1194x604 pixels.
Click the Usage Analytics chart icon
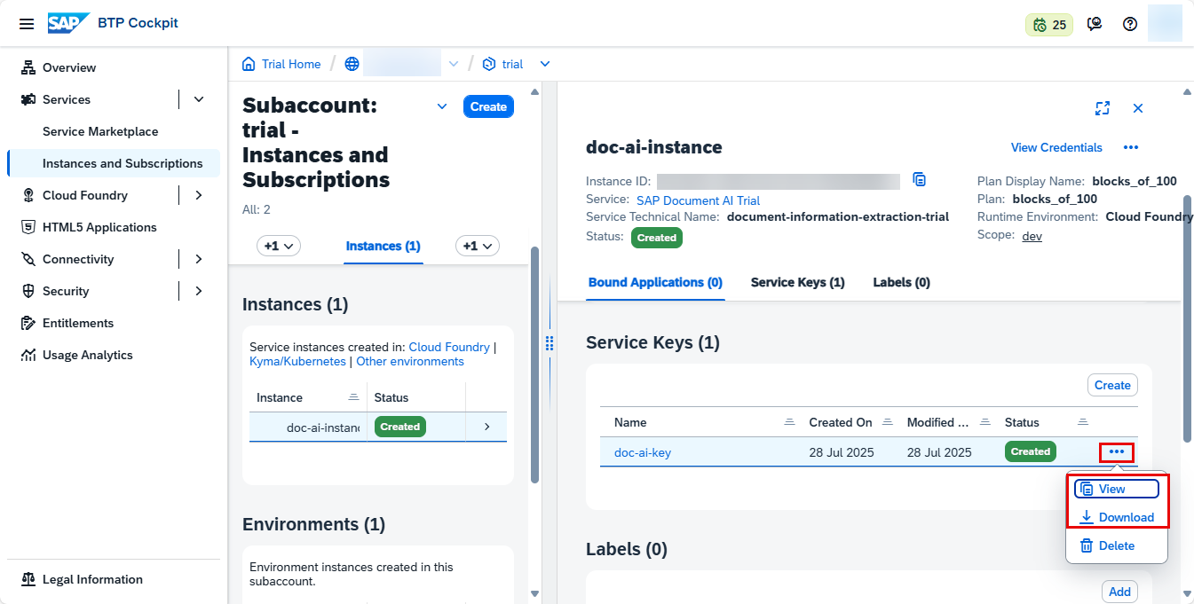point(28,355)
